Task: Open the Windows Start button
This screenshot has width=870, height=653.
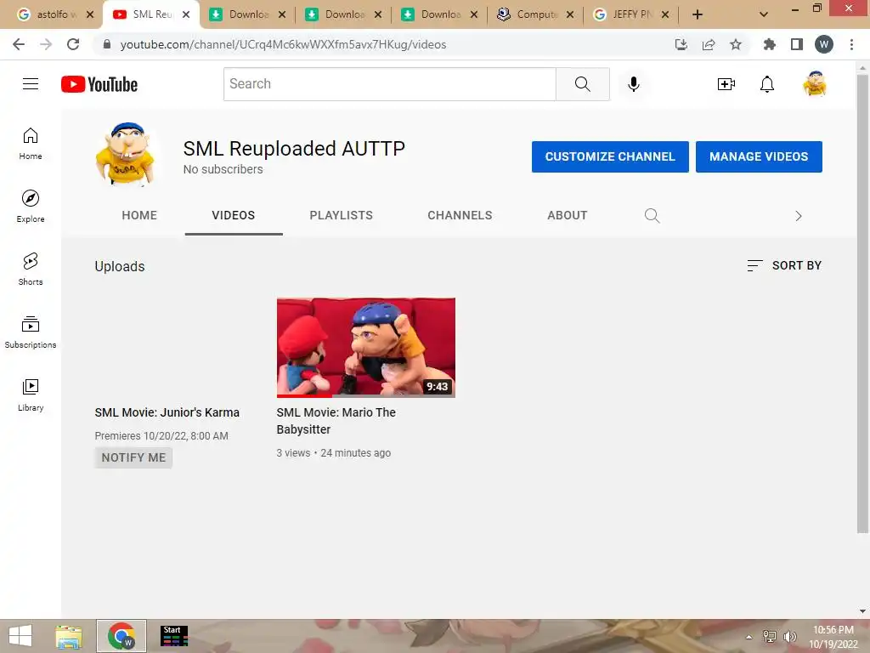Action: (20, 636)
